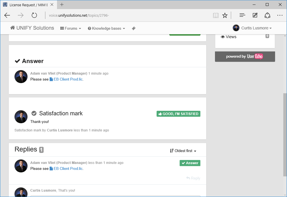Click the Views count badge 9
The height and width of the screenshot is (197, 287).
(267, 36)
